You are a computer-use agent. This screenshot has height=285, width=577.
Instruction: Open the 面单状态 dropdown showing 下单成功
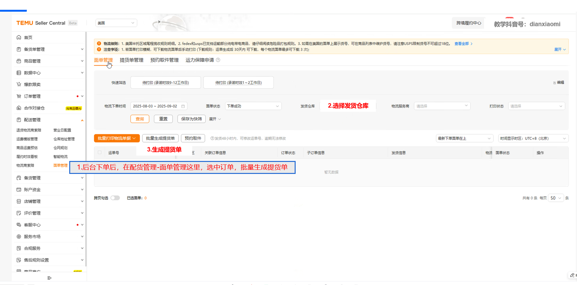pos(253,106)
